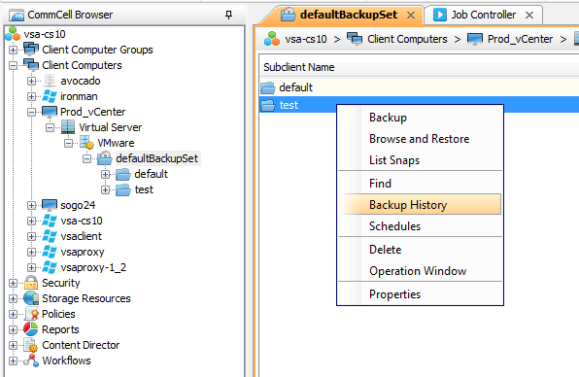The height and width of the screenshot is (377, 579).
Task: Collapse the defaultBackupSet node
Action: 87,158
